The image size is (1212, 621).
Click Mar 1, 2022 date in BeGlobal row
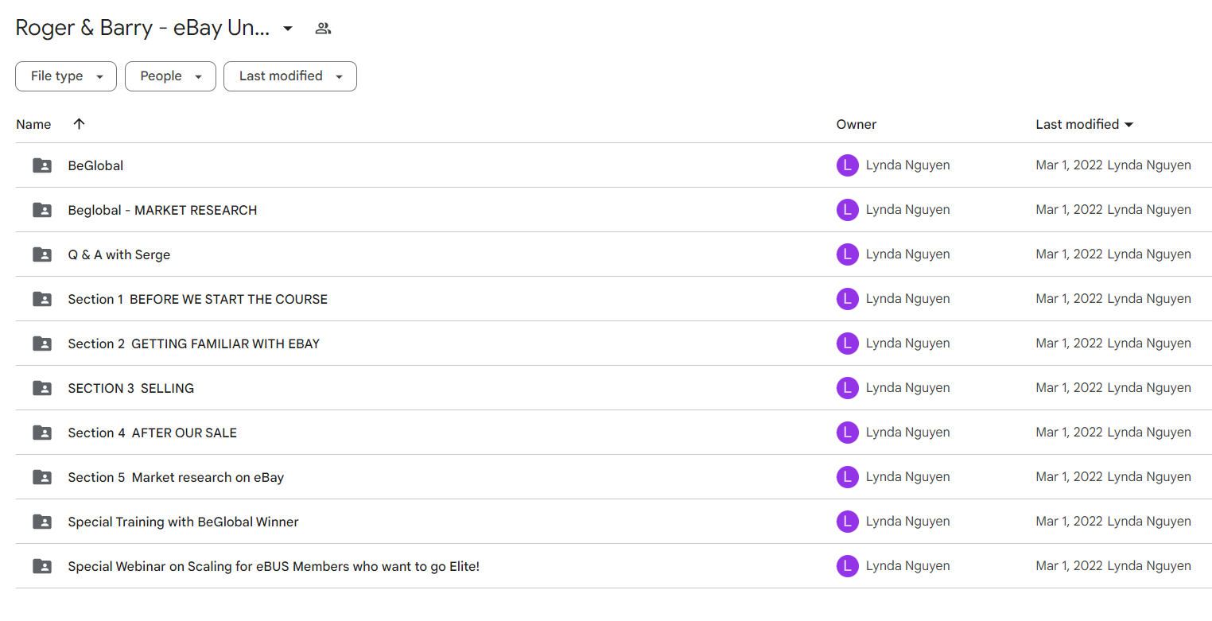point(1069,165)
